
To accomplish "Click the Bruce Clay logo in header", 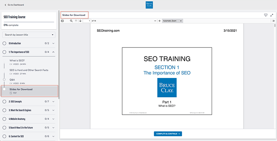I will point(149,5).
